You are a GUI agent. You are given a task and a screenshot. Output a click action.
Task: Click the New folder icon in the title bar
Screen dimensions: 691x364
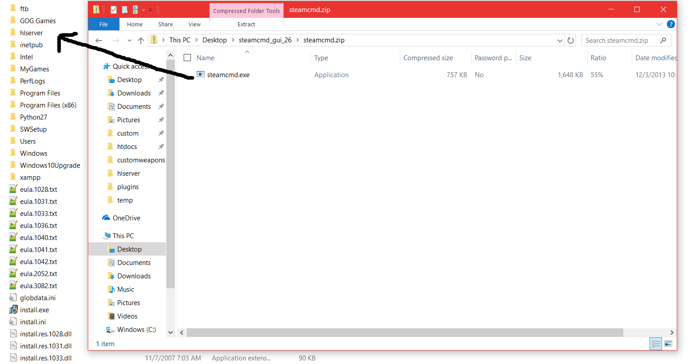pyautogui.click(x=125, y=9)
